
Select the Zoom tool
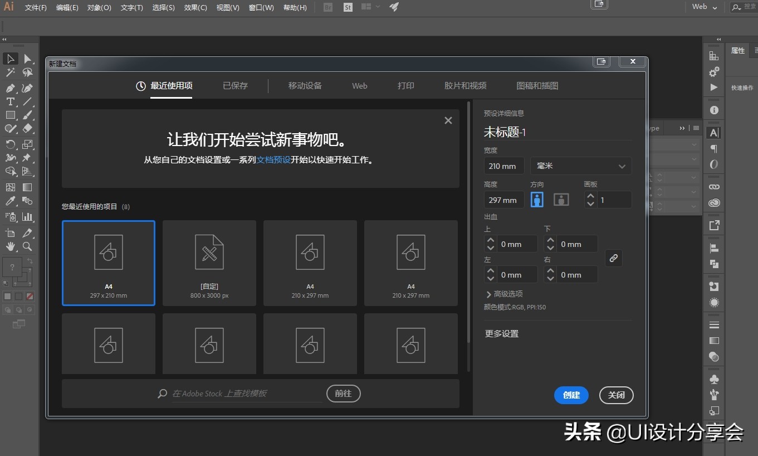(27, 246)
